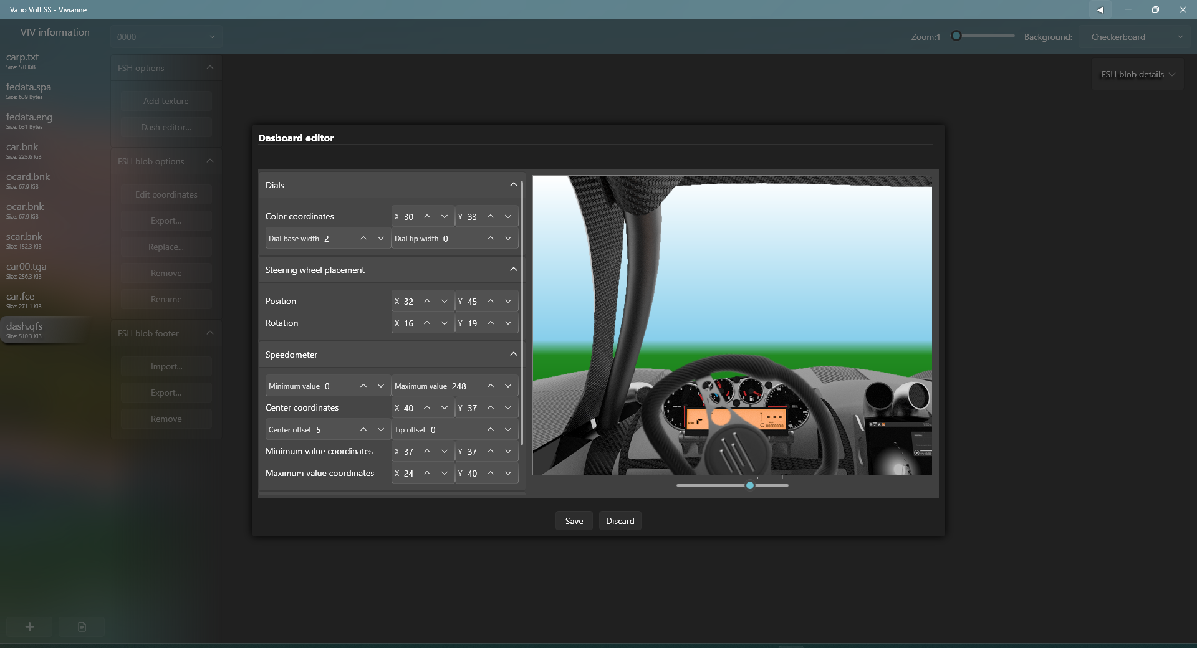Collapse the Steering wheel placement section
The height and width of the screenshot is (648, 1197).
[x=513, y=270]
